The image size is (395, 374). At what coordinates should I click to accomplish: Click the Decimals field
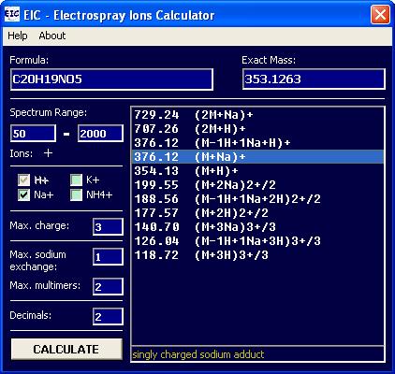(108, 316)
